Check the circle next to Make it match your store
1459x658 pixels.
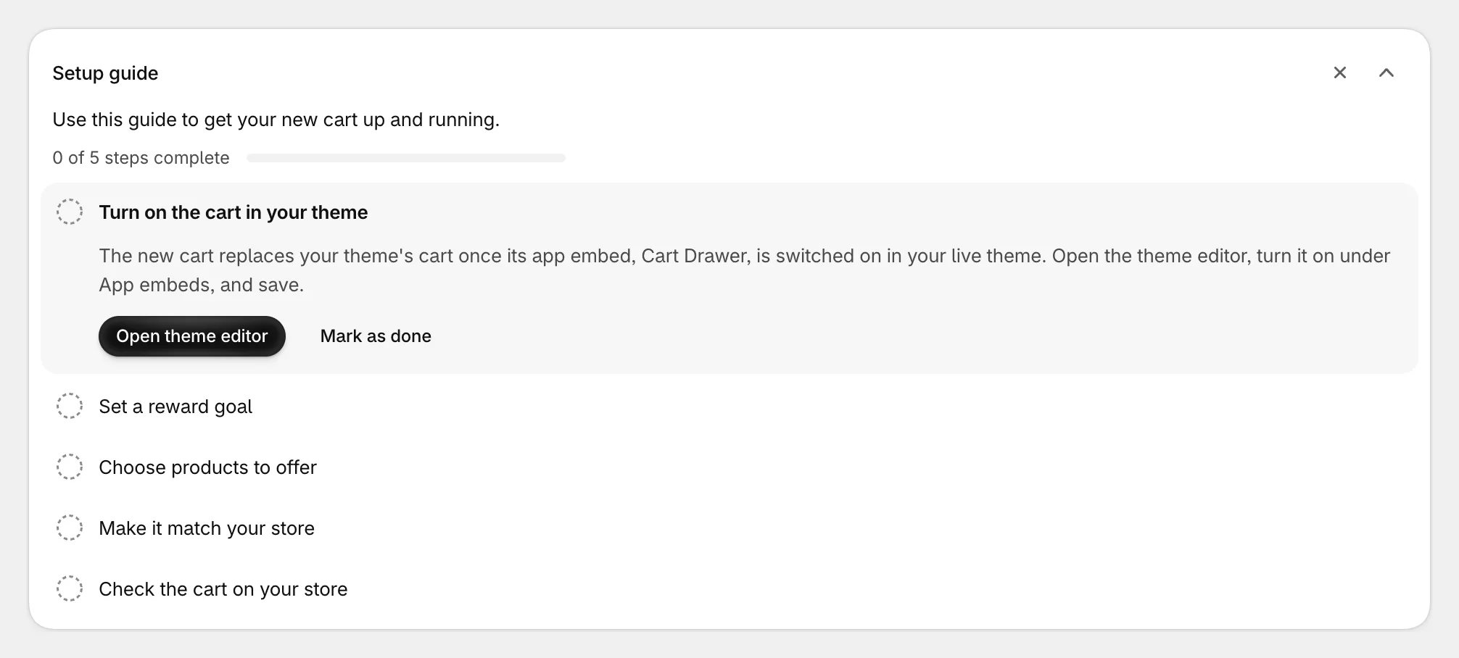[70, 528]
